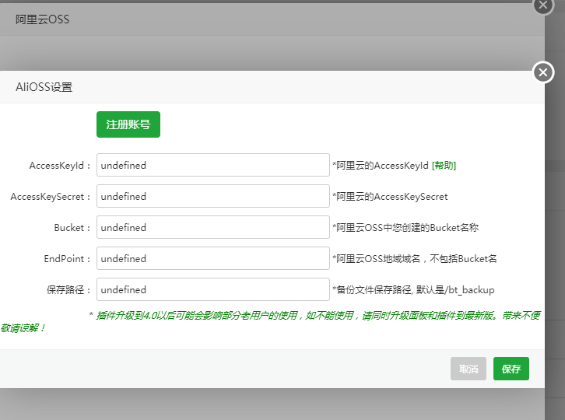
Task: Click the EndPoint label
Action: (x=67, y=259)
